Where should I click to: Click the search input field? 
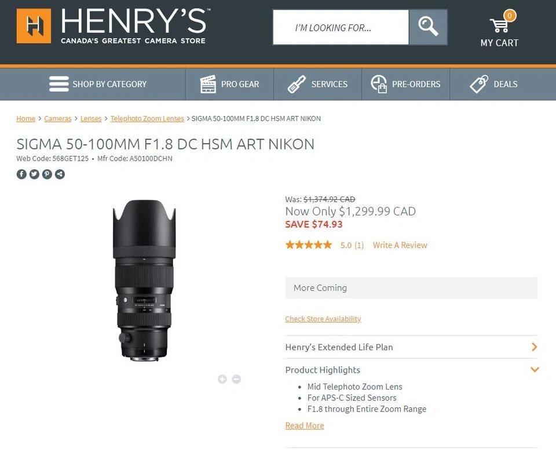coord(341,27)
